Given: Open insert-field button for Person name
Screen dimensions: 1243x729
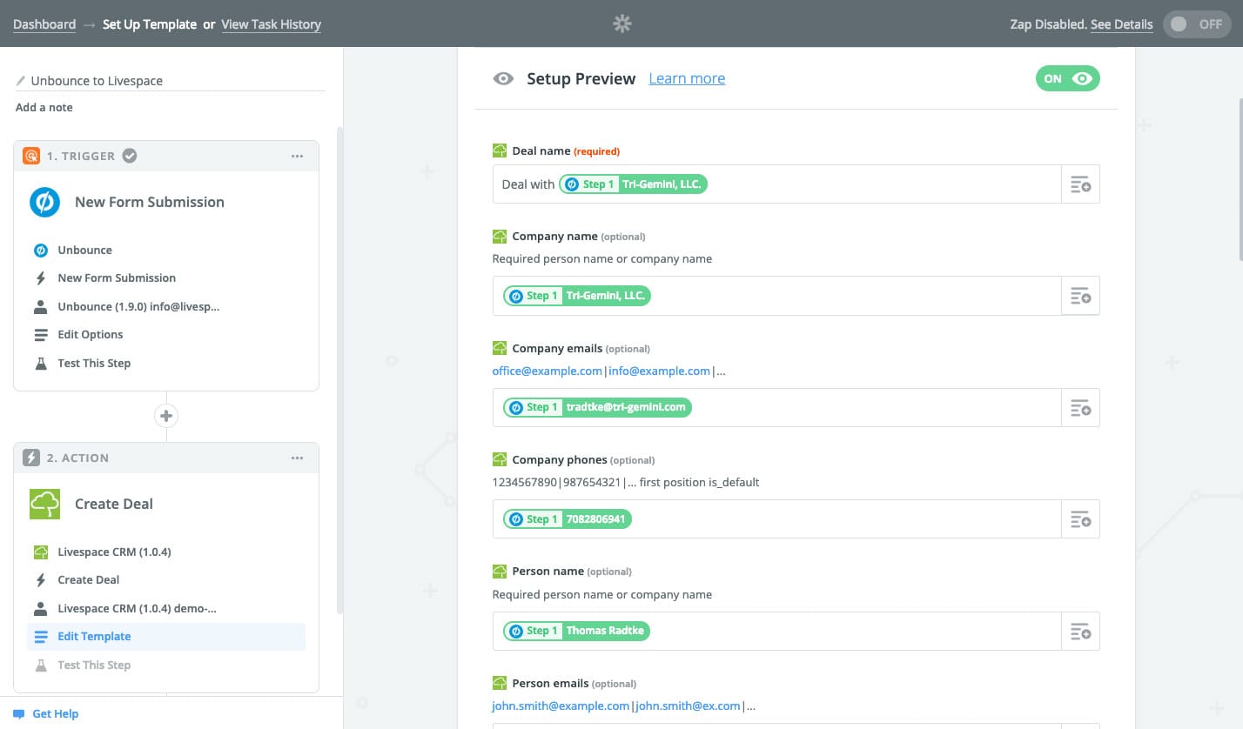Looking at the screenshot, I should tap(1080, 631).
